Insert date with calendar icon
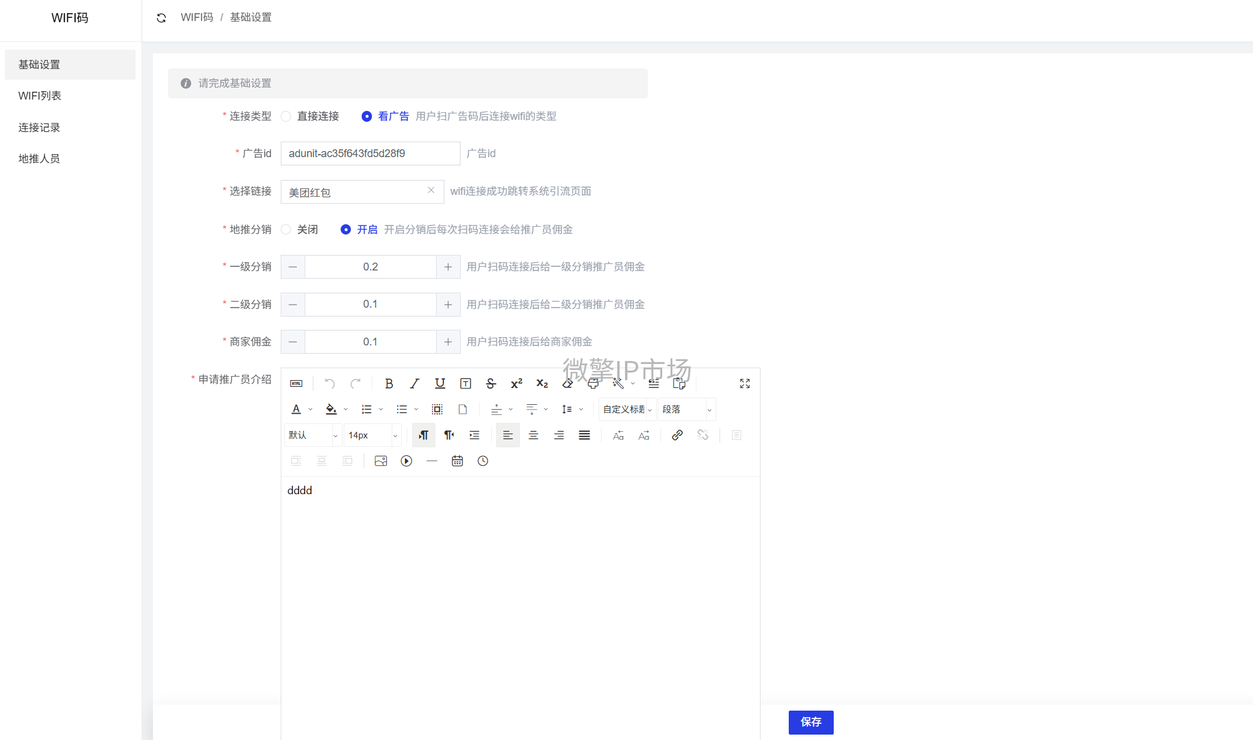 click(x=457, y=461)
